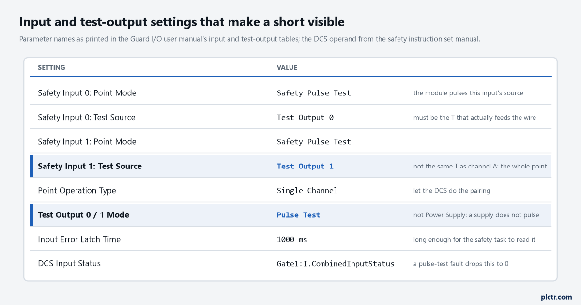The height and width of the screenshot is (305, 581).
Task: Select 'Safety Input 0: Test Source' setting
Action: (87, 117)
